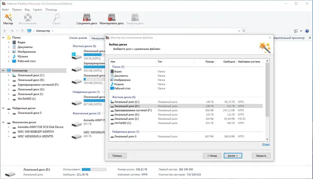The height and width of the screenshot is (179, 313).
Task: Expand Asmedia ASM1153E SCSI Disk Device node
Action: (9, 127)
